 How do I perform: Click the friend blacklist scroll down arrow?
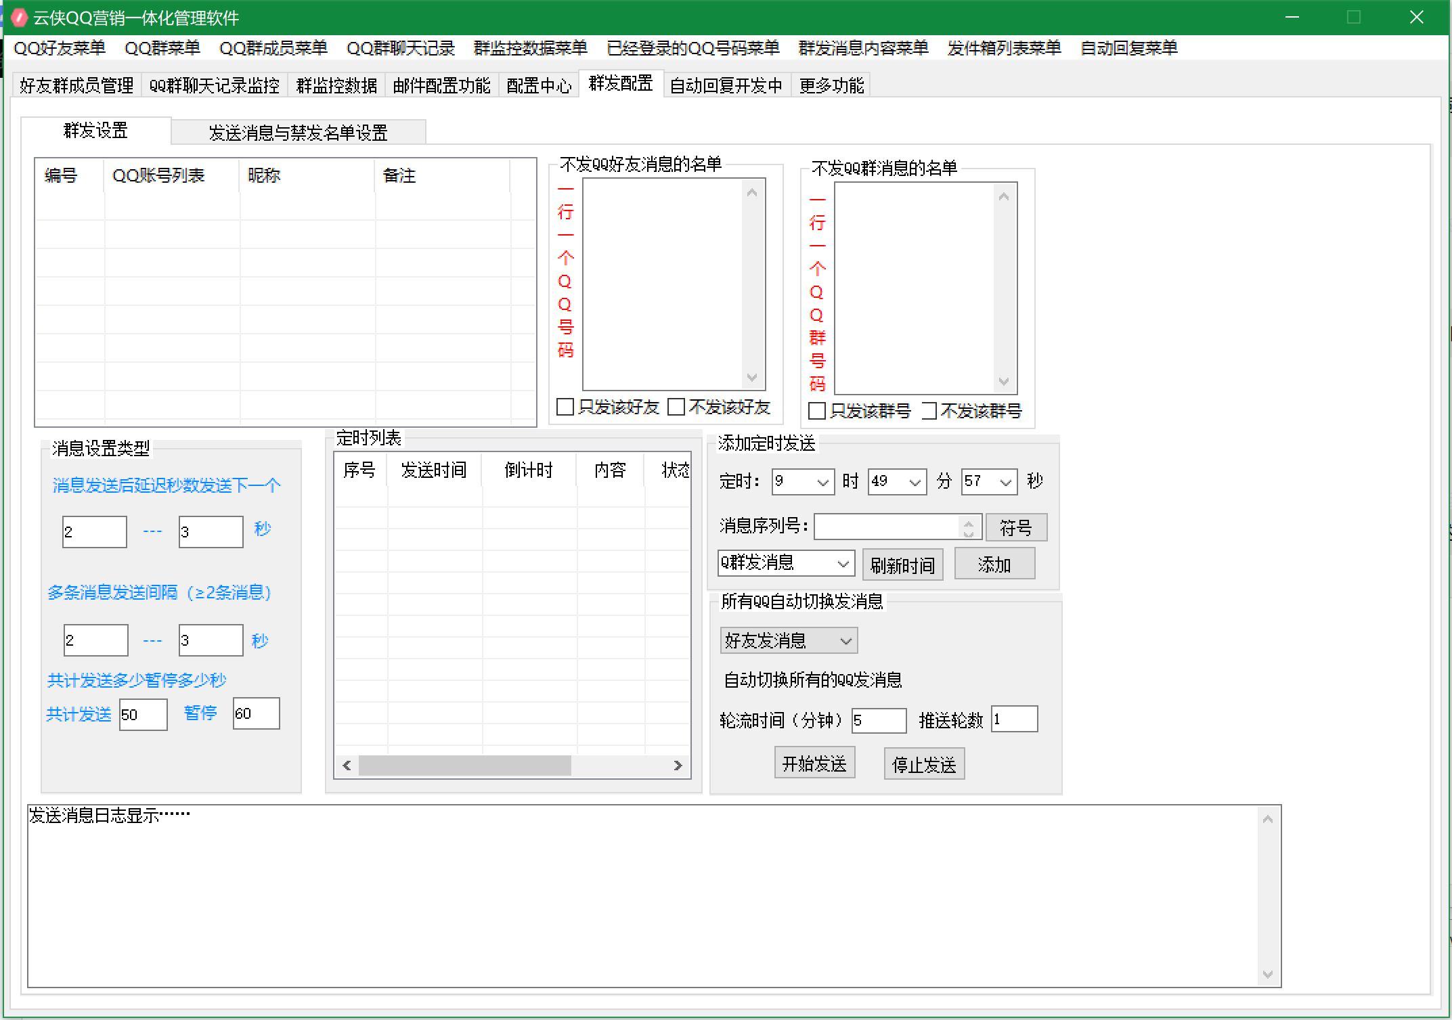tap(752, 378)
